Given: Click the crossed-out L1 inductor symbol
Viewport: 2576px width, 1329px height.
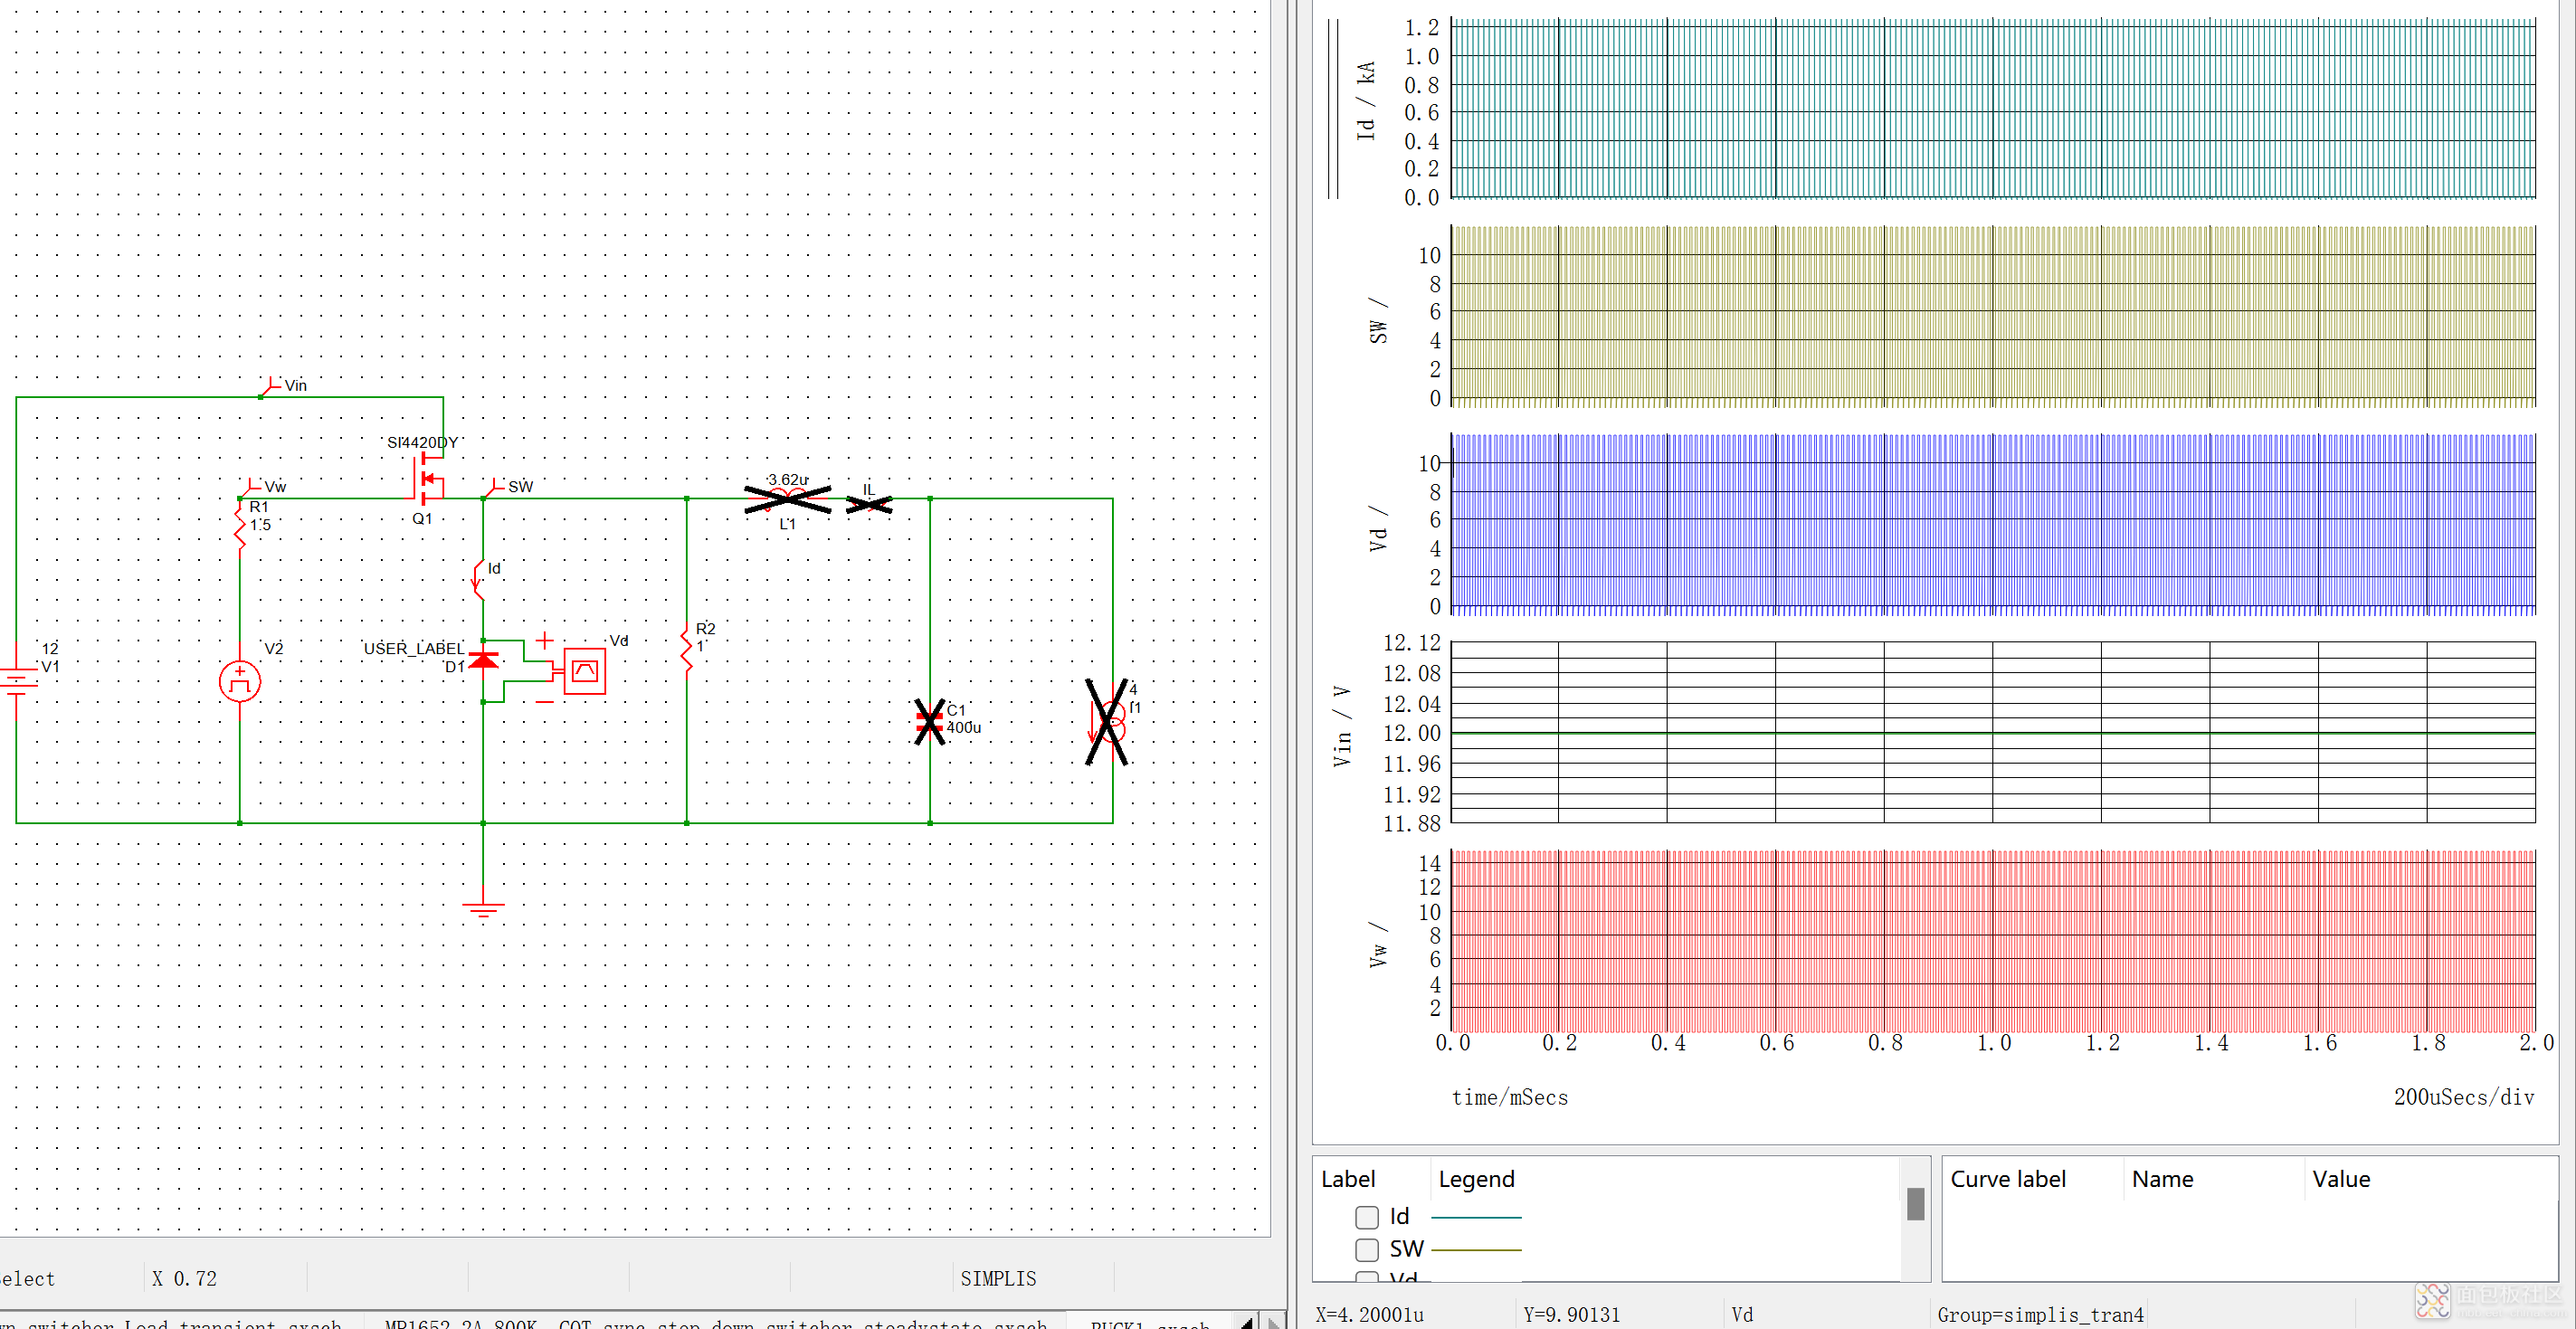Looking at the screenshot, I should (787, 497).
